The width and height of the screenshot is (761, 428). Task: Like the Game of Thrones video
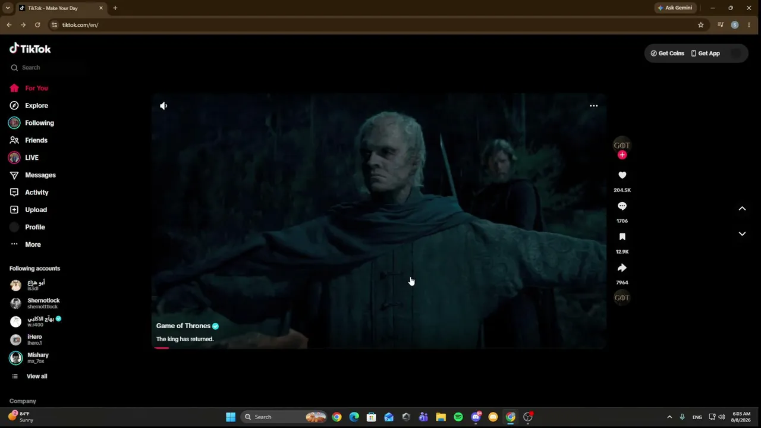pyautogui.click(x=622, y=175)
